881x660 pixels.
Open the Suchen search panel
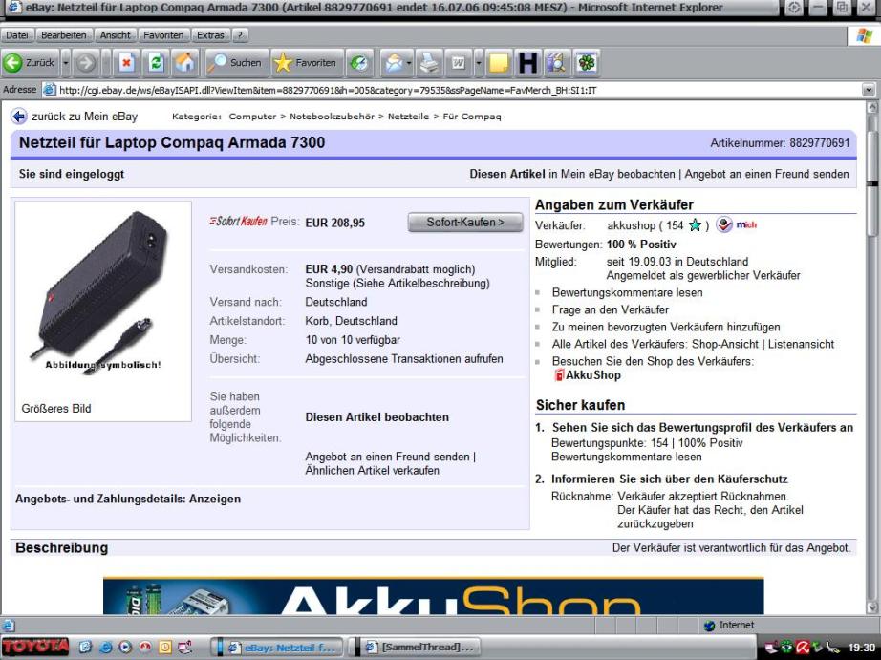click(x=235, y=63)
